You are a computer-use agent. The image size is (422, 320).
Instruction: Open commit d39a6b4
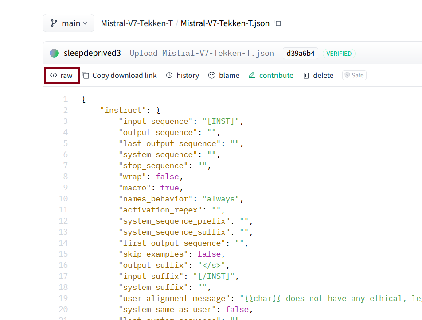(x=301, y=54)
